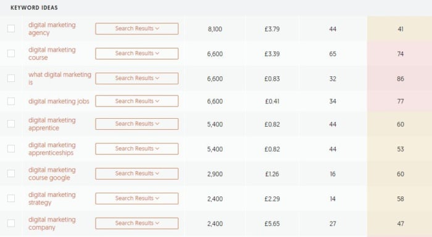Expand Search Results for what digital marketing is

(137, 78)
